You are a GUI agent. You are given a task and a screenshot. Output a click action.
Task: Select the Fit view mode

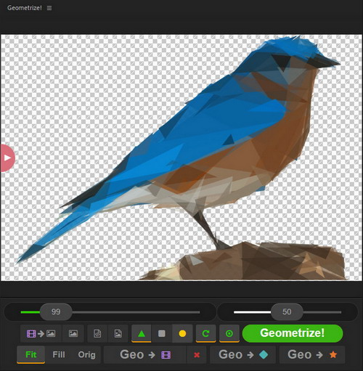[31, 355]
